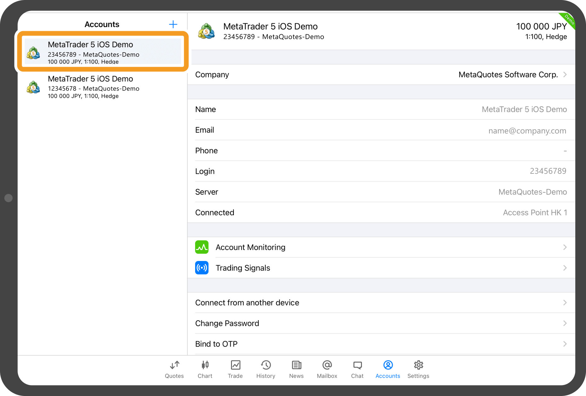Click the email name@company.com
The width and height of the screenshot is (586, 396).
coord(527,131)
